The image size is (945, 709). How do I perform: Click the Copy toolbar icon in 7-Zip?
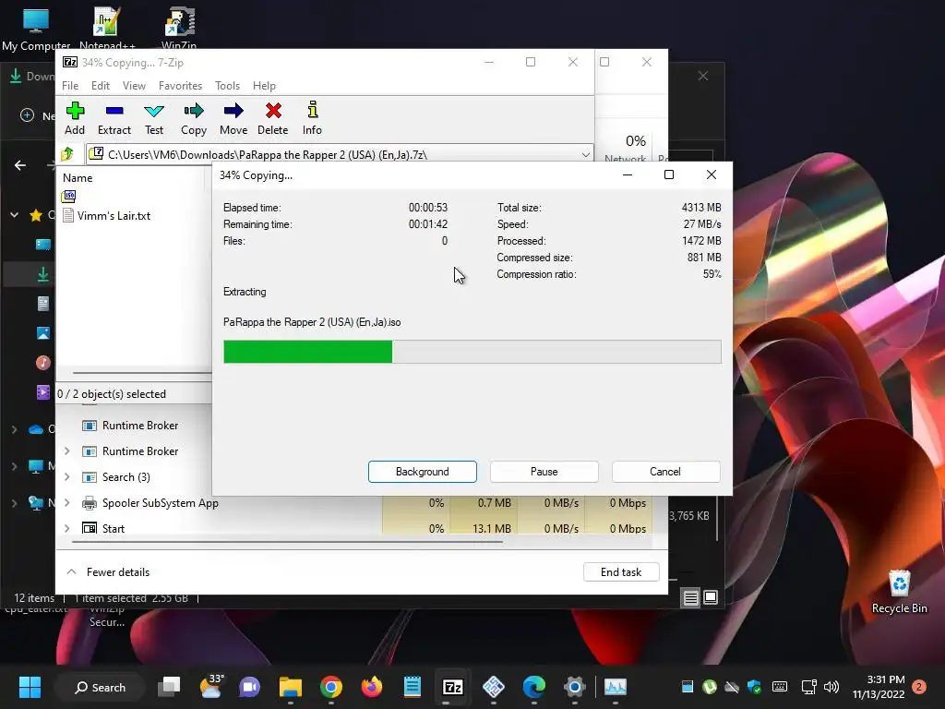tap(194, 118)
